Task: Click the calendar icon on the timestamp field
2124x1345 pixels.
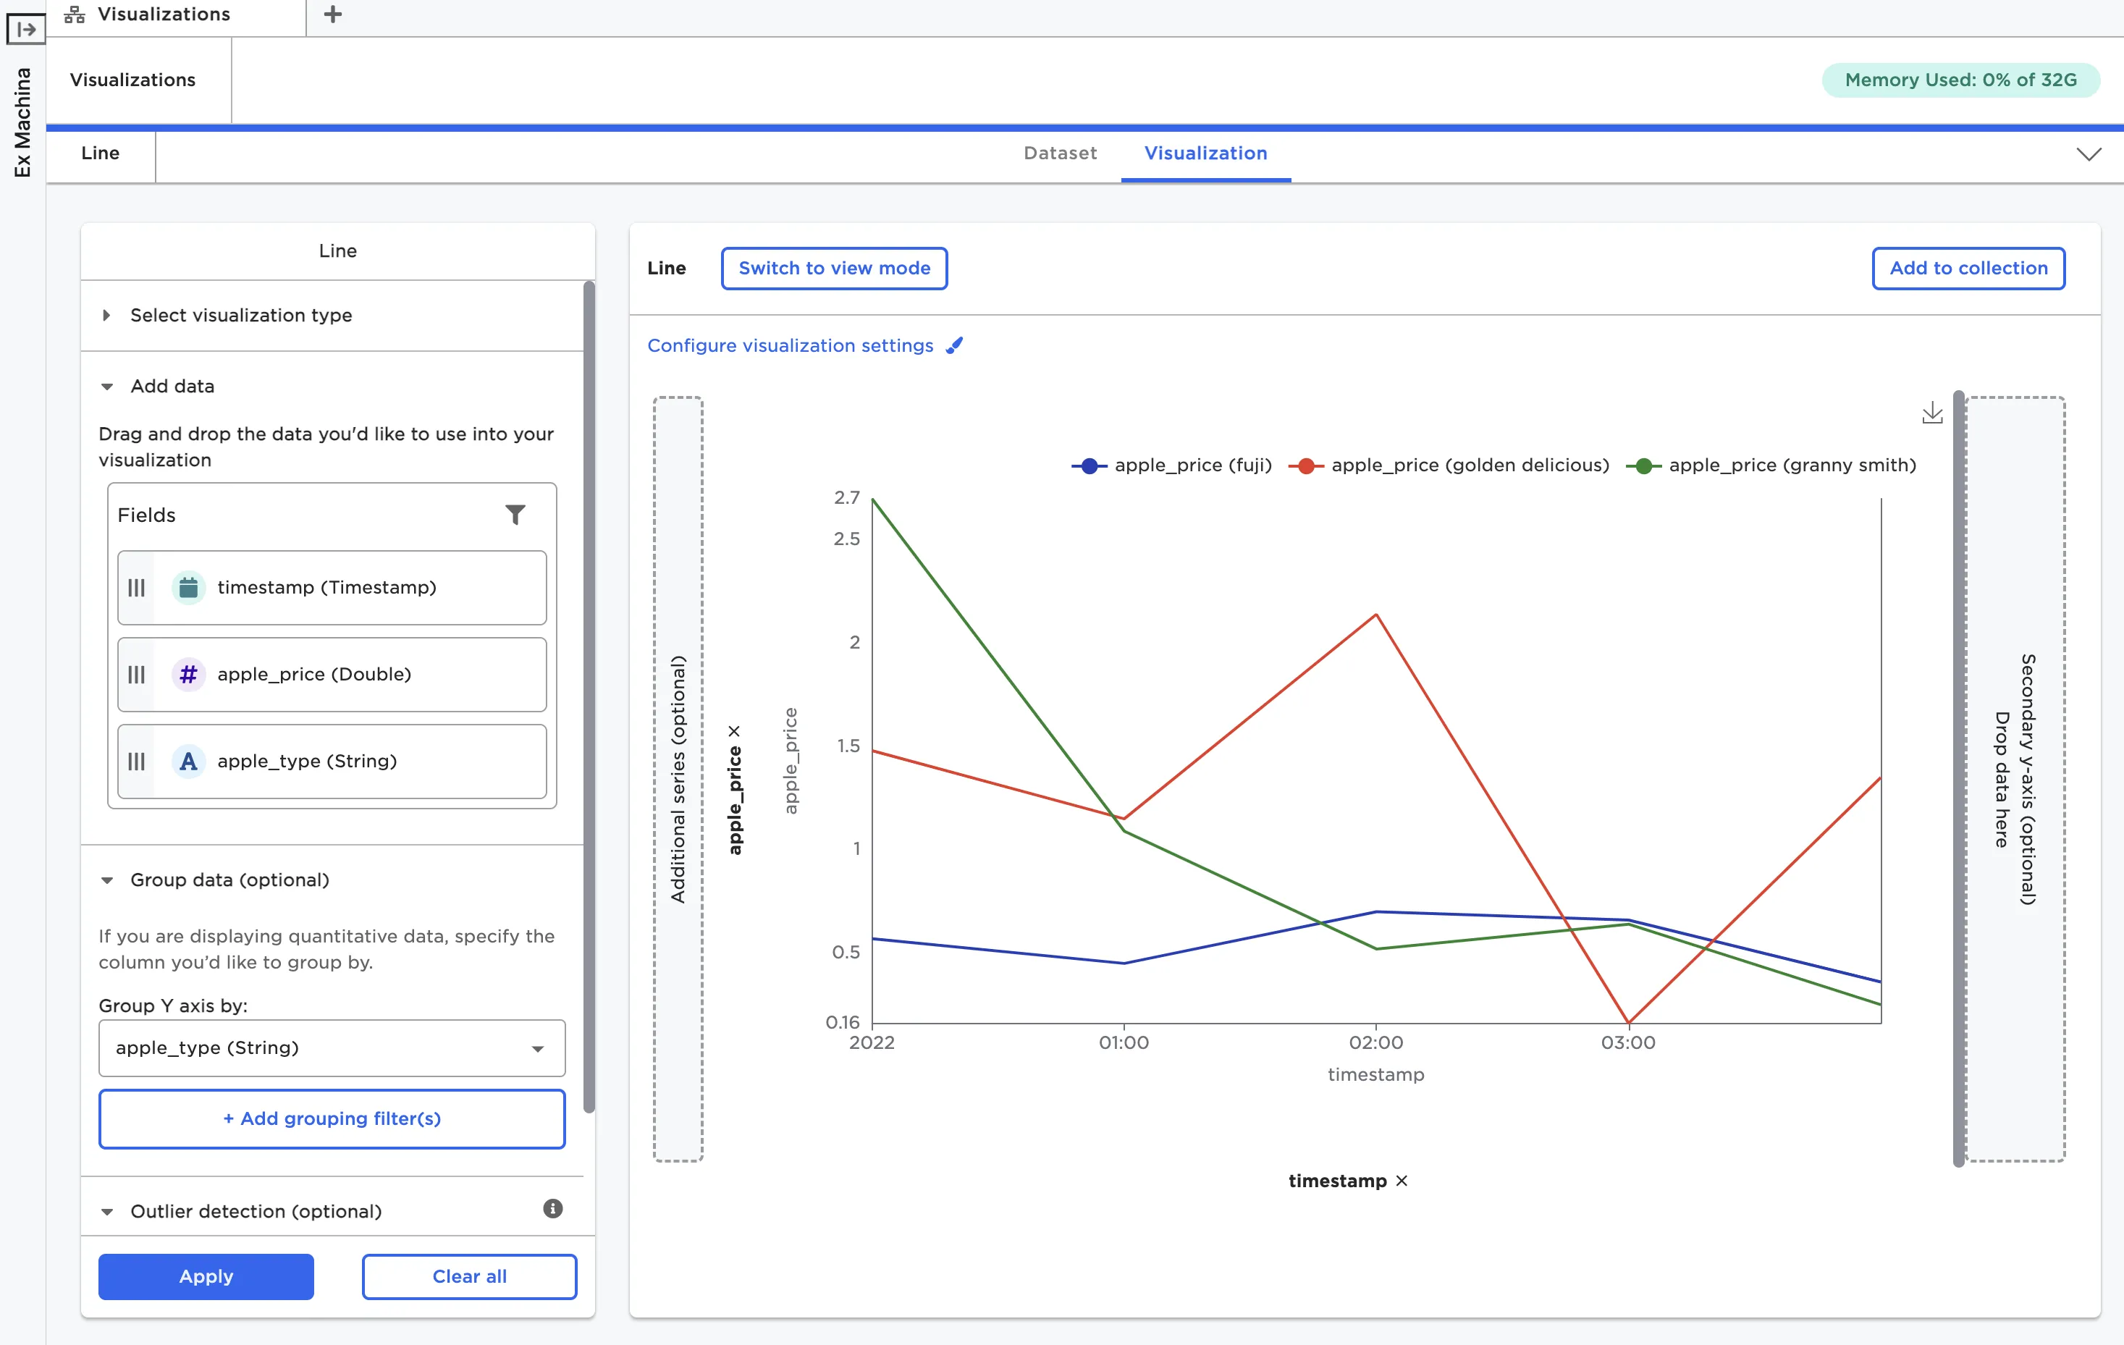Action: 188,587
